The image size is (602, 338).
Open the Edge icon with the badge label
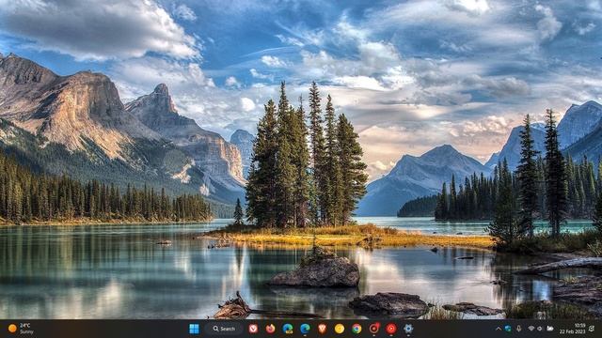click(x=288, y=329)
